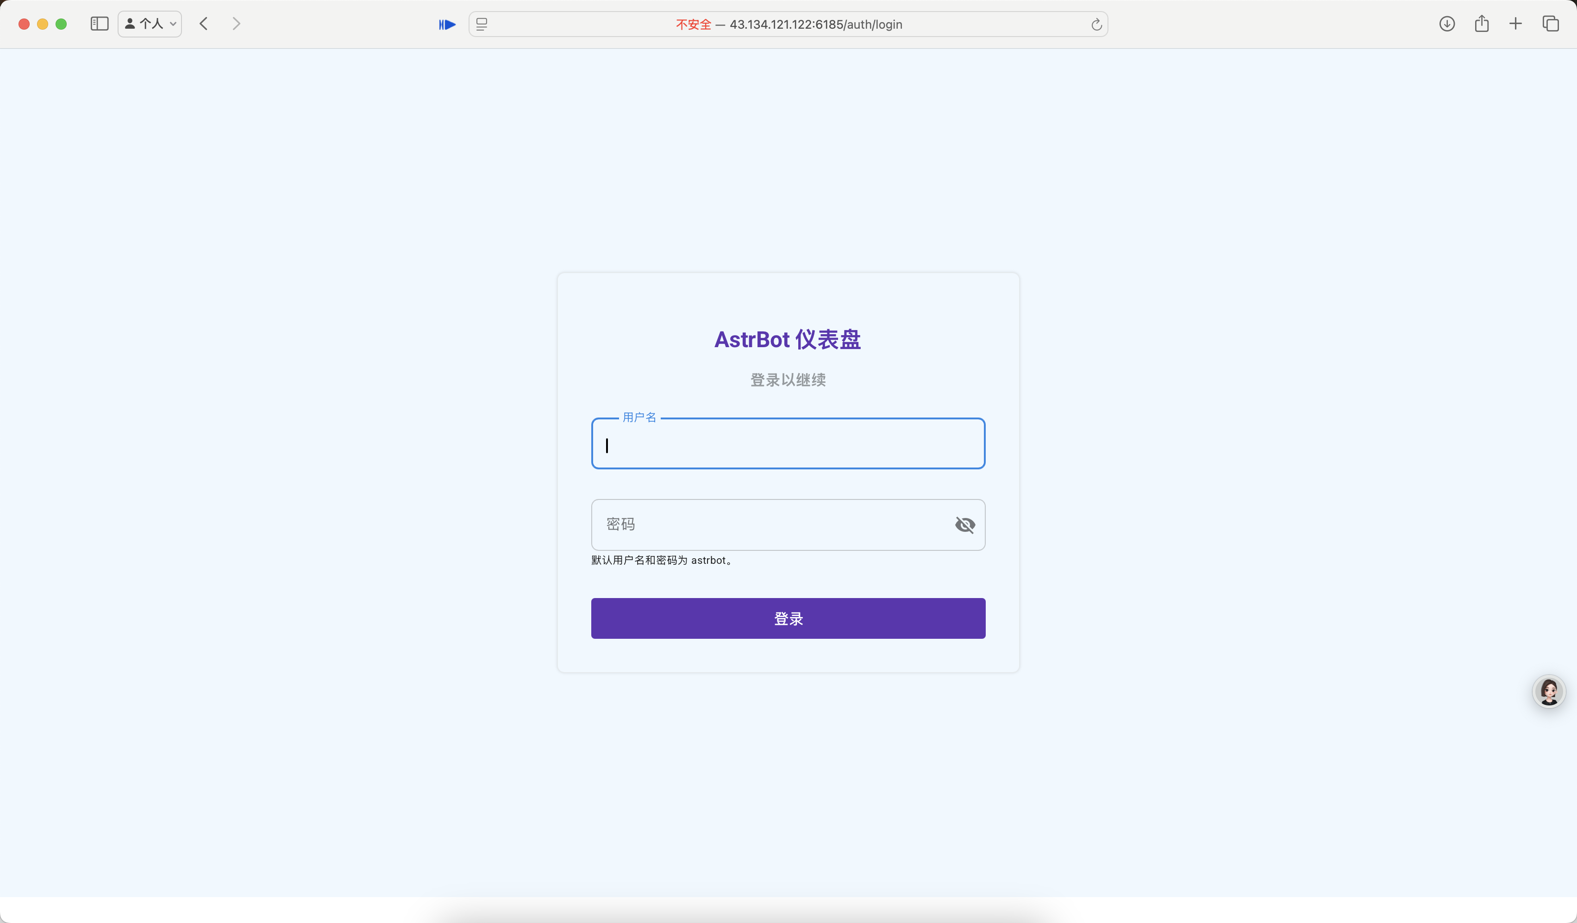Screen dimensions: 1577x923
Task: Click the 登录以继续 subtitle text
Action: pyautogui.click(x=788, y=380)
